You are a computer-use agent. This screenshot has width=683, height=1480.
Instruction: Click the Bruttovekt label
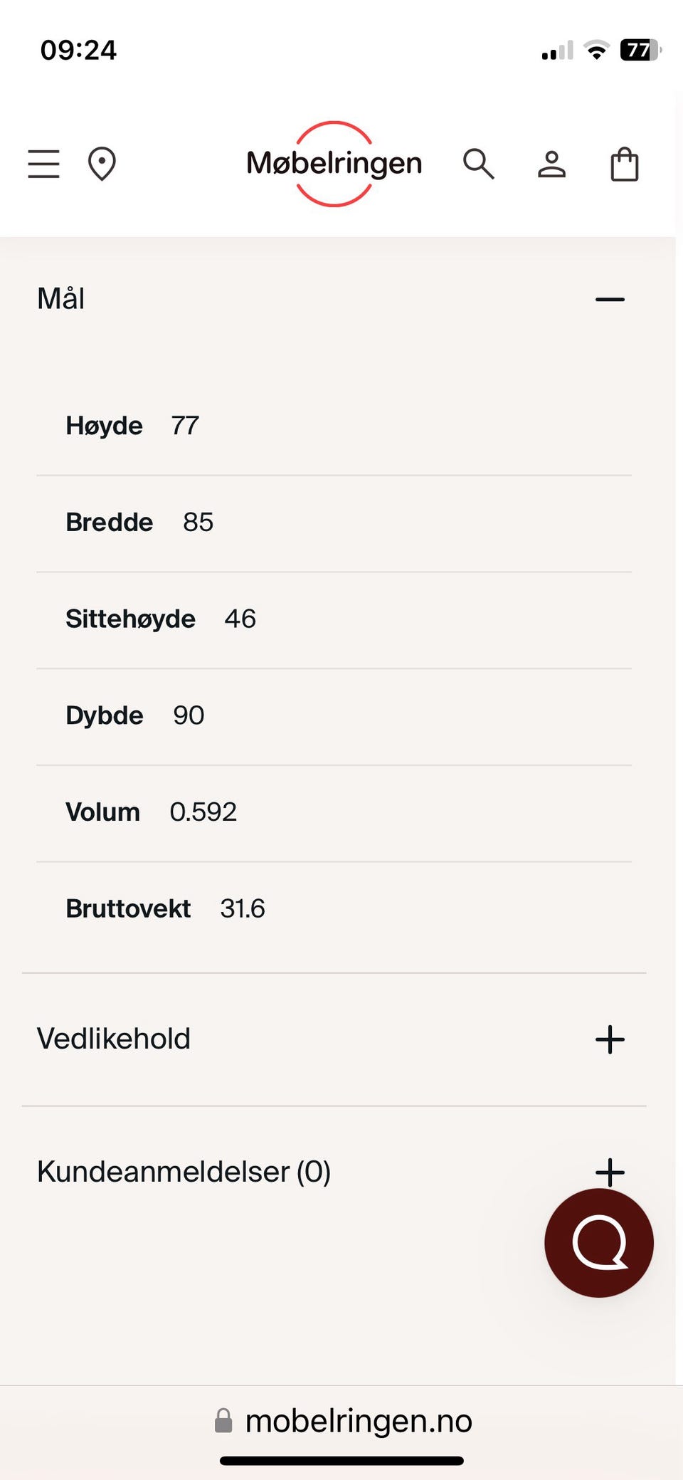tap(128, 908)
